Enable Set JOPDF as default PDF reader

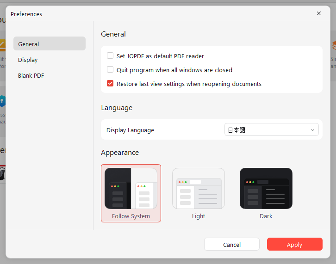tap(110, 56)
